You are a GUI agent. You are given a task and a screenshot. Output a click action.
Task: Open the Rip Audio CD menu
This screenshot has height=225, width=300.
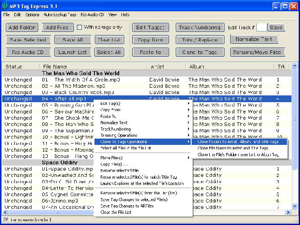pos(92,15)
